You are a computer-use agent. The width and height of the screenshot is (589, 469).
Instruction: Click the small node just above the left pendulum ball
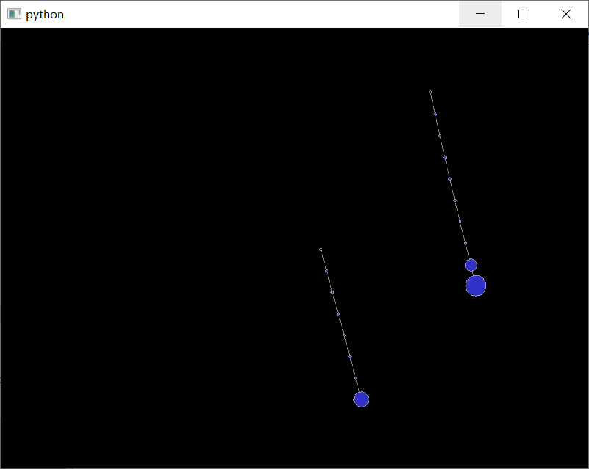[x=355, y=377]
